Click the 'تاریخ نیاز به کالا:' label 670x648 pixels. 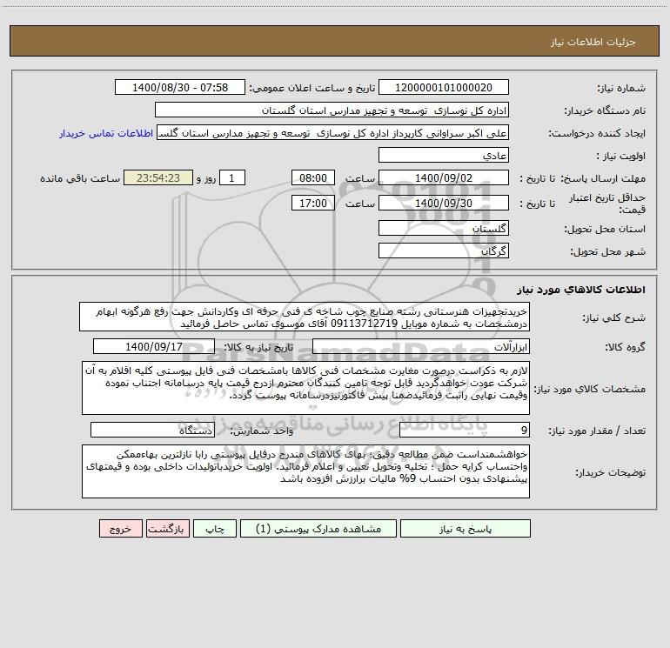(x=258, y=347)
